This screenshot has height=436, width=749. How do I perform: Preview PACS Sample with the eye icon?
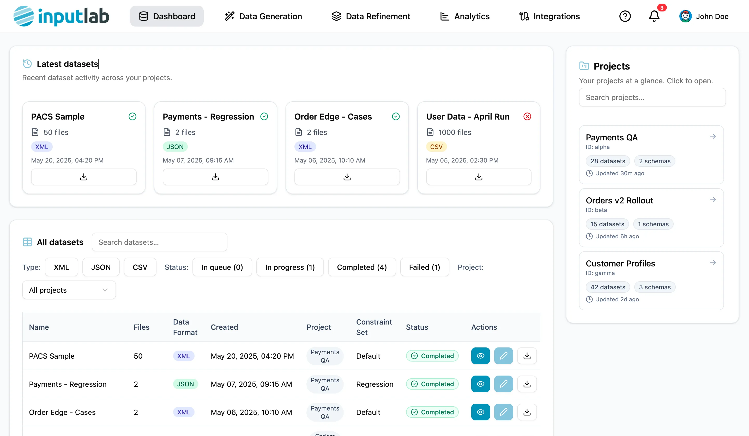click(480, 356)
